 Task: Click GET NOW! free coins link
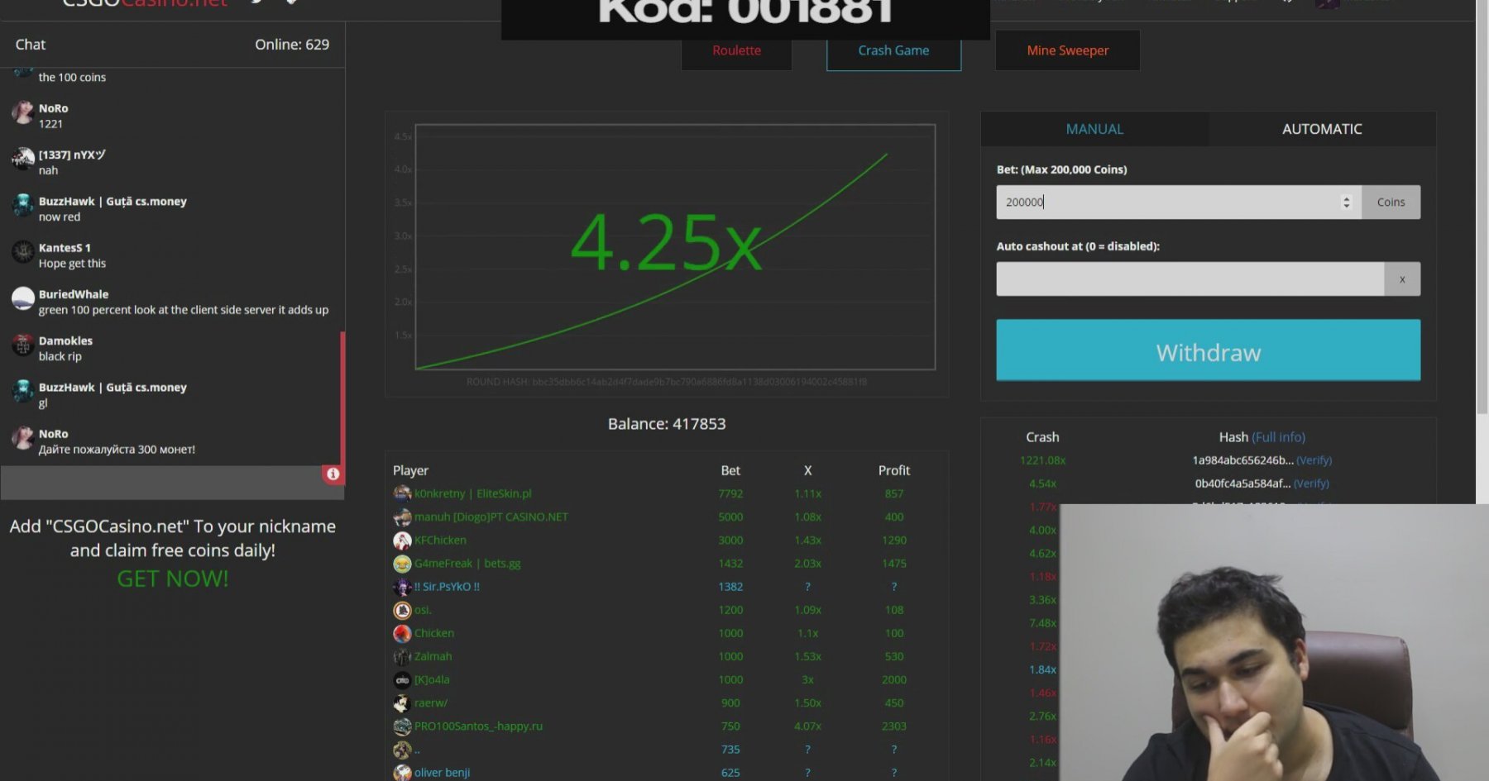click(173, 579)
